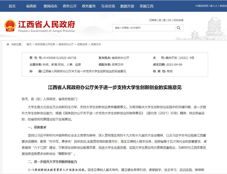Click the 发文机关 value 省政府办公厅
This screenshot has height=174, width=227.
coord(121,58)
